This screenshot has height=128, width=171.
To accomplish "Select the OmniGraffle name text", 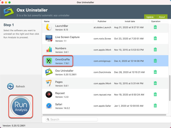I will pyautogui.click(x=62, y=59).
